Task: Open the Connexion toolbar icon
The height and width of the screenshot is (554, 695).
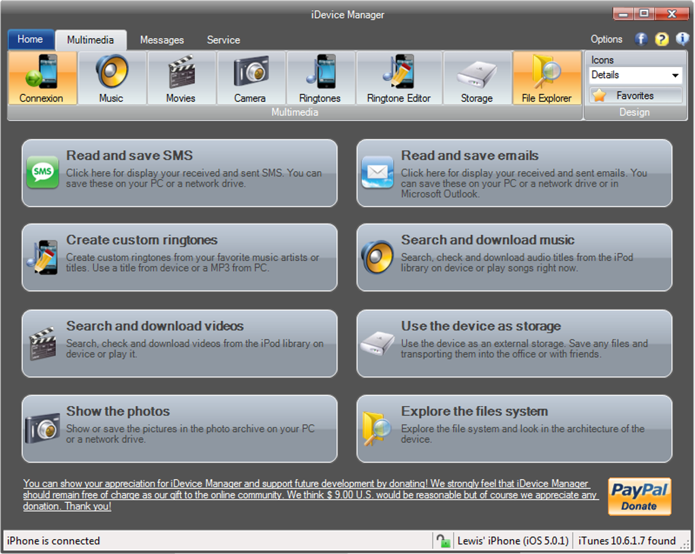Action: (42, 78)
